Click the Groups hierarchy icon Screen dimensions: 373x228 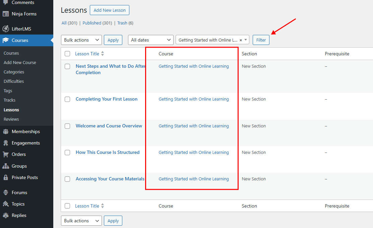click(6, 166)
